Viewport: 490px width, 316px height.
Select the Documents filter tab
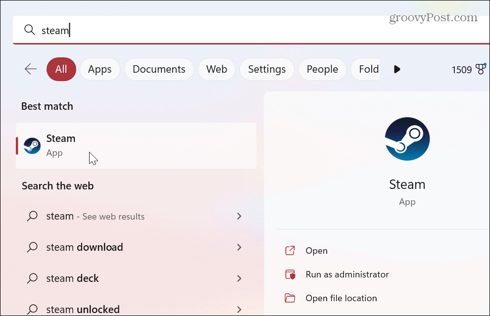(x=159, y=69)
